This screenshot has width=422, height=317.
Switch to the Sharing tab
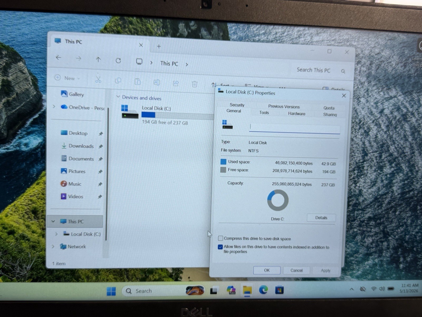pos(330,114)
